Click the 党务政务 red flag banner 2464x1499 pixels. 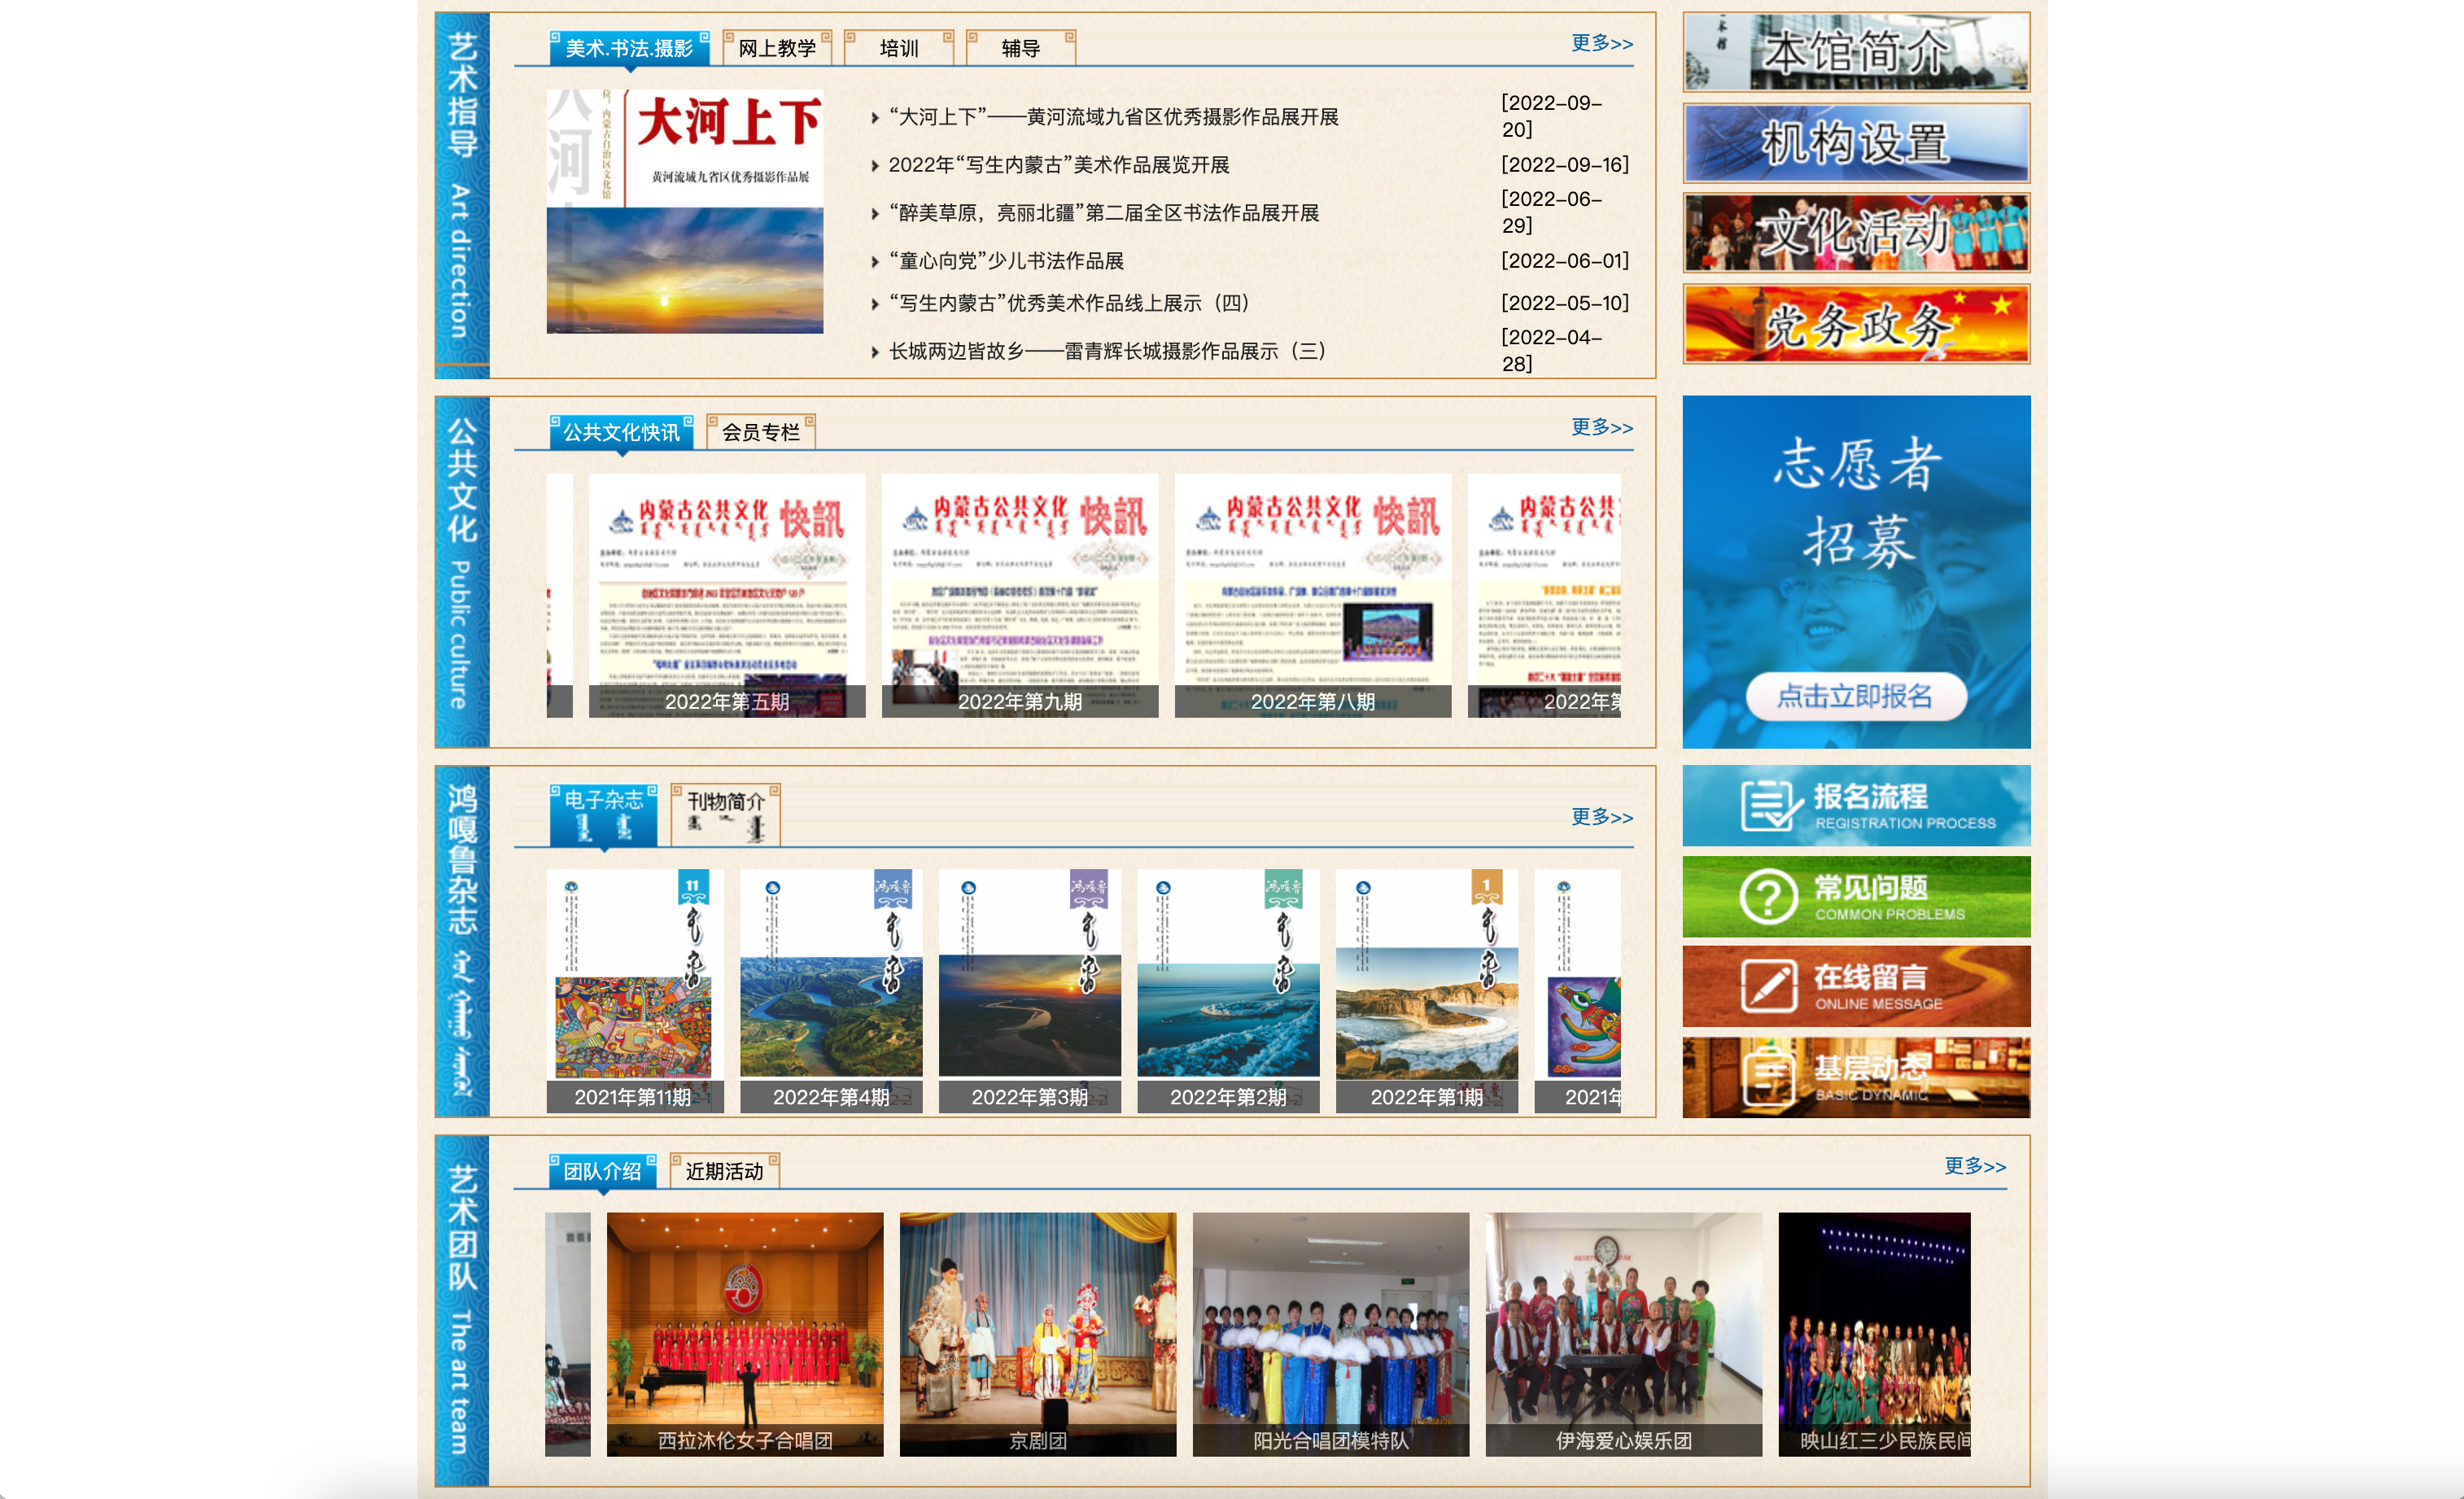pyautogui.click(x=1855, y=324)
